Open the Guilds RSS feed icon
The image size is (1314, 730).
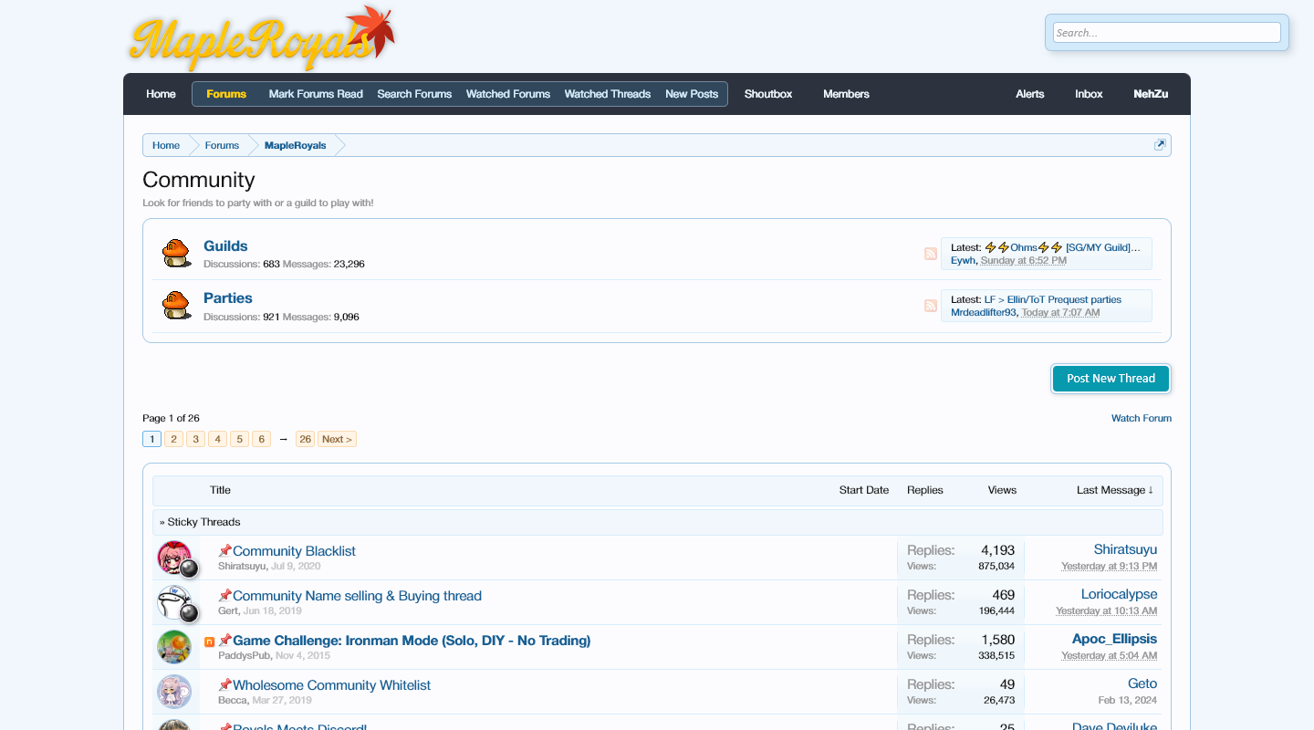[930, 254]
